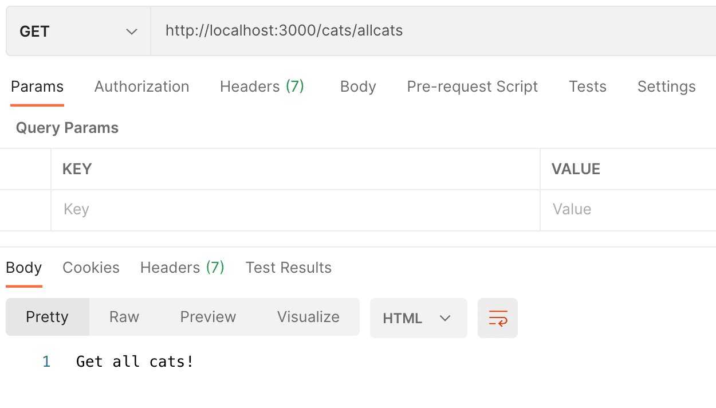
Task: Click the request URL field
Action: click(433, 31)
